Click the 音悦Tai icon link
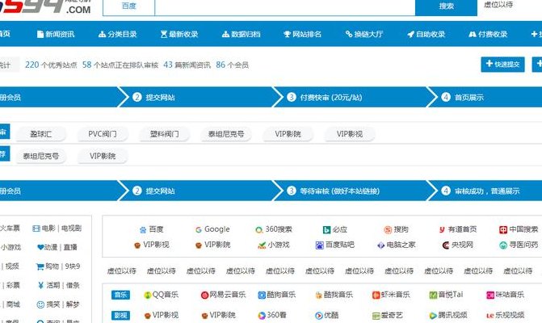 [x=446, y=295]
